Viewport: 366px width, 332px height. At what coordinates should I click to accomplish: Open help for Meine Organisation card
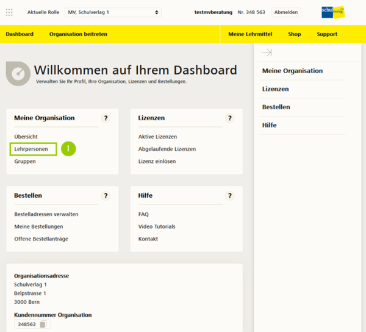point(106,118)
